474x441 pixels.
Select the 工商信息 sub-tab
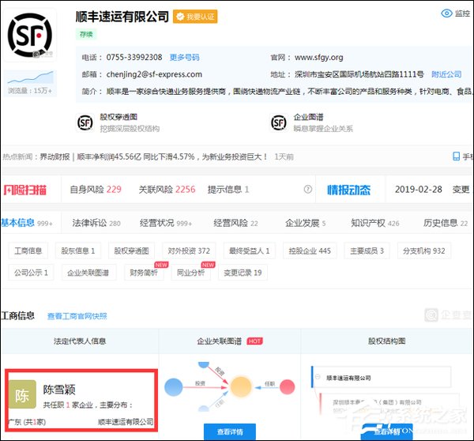point(28,251)
